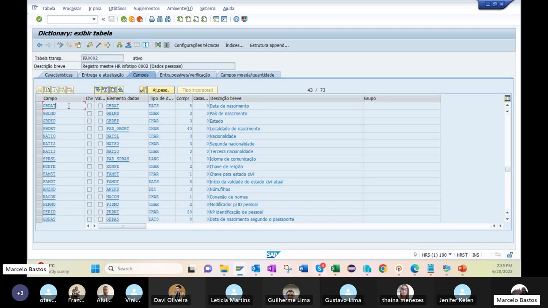The width and height of the screenshot is (548, 308).
Task: Click the green Enter checkmark icon
Action: tap(39, 19)
